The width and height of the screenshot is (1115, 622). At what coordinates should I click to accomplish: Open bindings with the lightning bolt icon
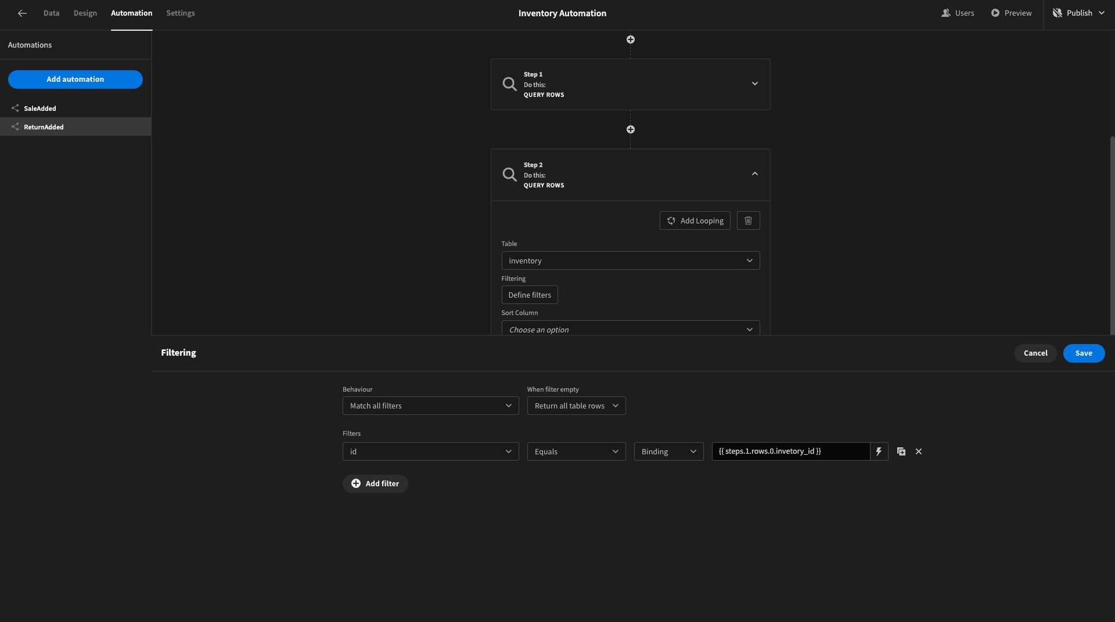[x=879, y=451]
